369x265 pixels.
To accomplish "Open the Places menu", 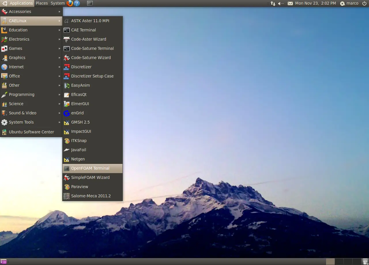I will click(42, 3).
